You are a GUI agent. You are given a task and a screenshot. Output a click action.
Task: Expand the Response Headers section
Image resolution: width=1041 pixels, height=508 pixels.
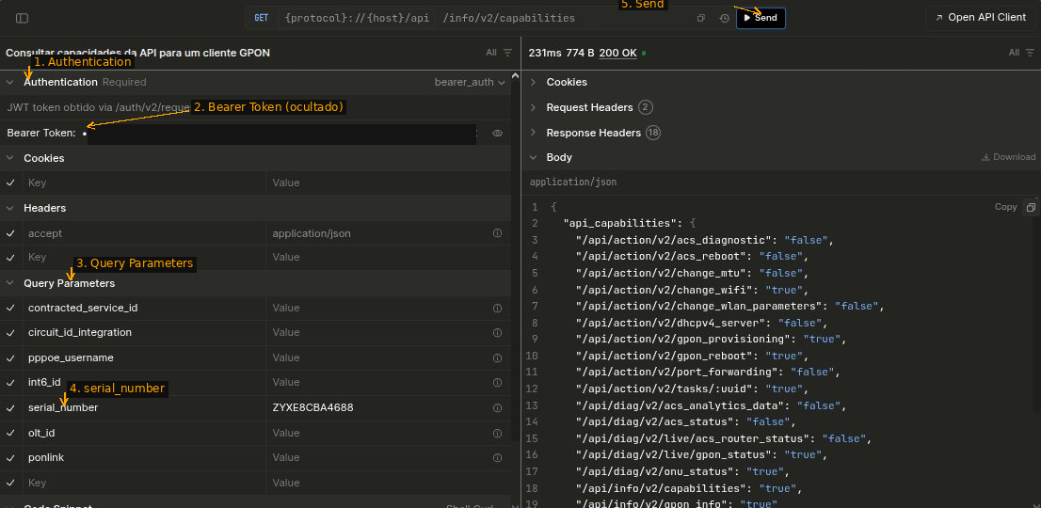(533, 133)
